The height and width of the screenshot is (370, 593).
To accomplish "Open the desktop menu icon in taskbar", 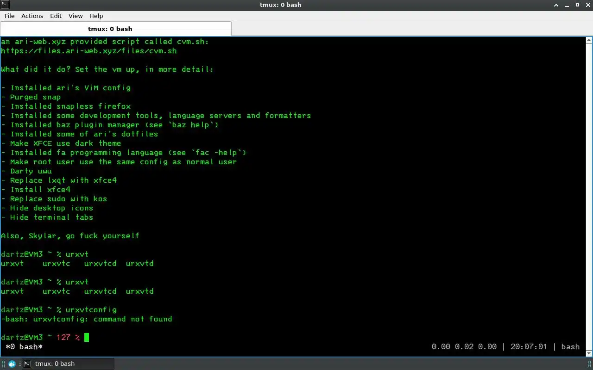I will coord(12,364).
